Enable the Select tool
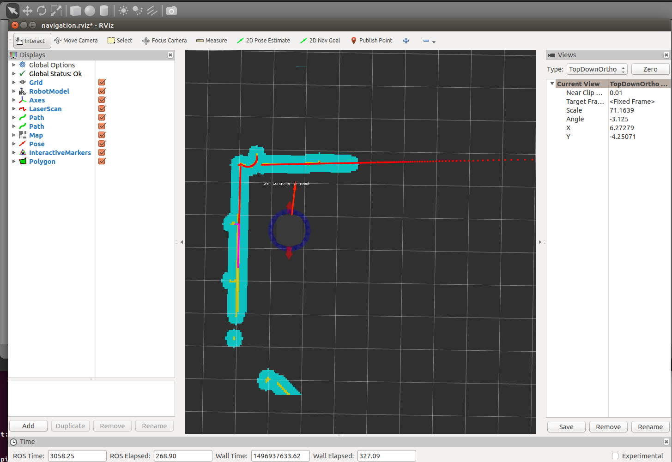The height and width of the screenshot is (462, 672). coord(120,41)
